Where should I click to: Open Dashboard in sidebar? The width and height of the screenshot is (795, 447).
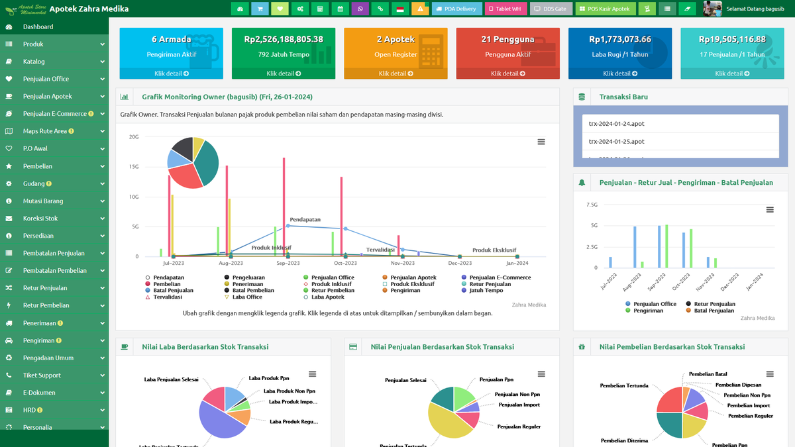click(x=54, y=26)
